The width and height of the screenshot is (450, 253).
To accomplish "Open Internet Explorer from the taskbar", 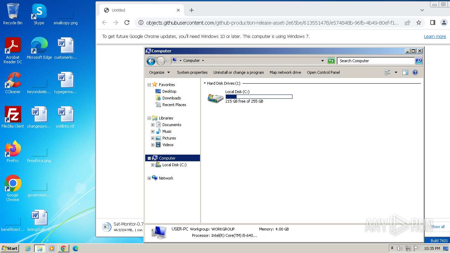I will coord(28,248).
